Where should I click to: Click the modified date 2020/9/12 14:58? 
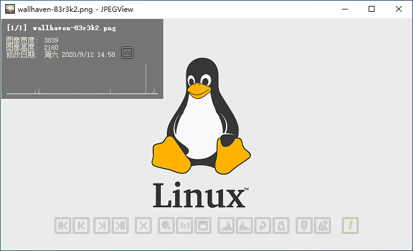click(89, 54)
